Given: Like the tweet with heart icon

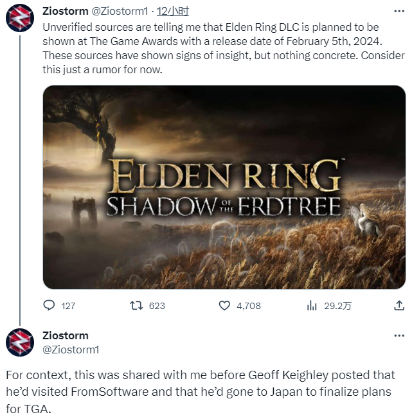Looking at the screenshot, I should tap(224, 306).
